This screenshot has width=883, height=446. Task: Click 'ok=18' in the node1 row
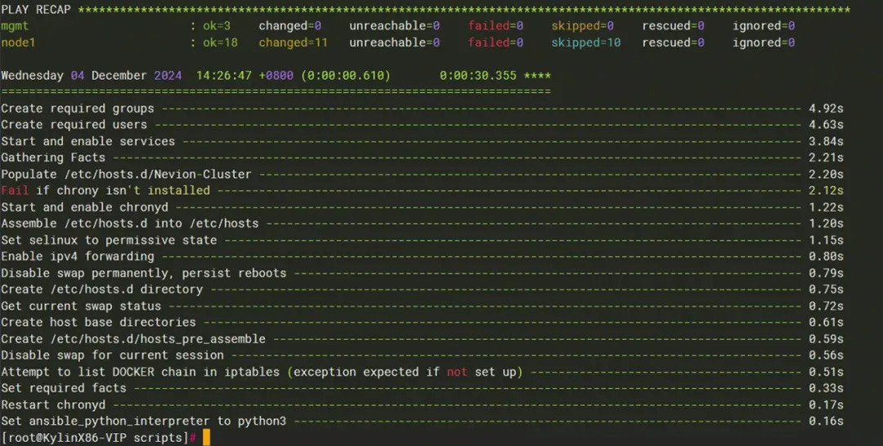click(220, 42)
